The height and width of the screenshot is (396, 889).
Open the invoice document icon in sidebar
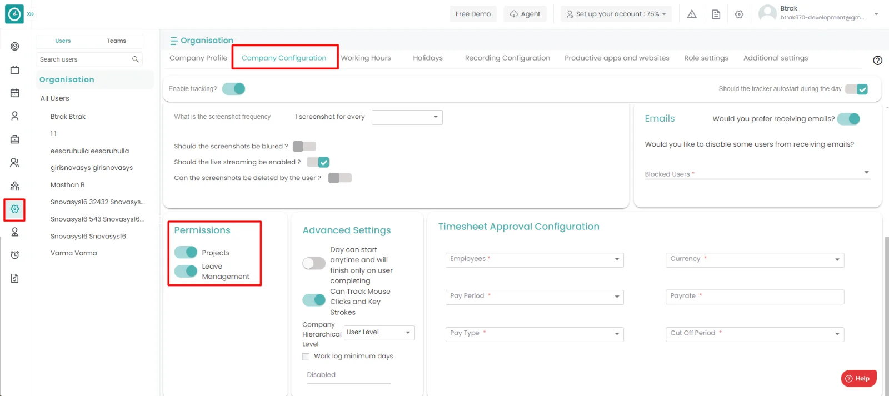coord(15,278)
